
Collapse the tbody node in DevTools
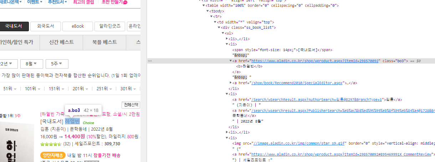[207, 11]
